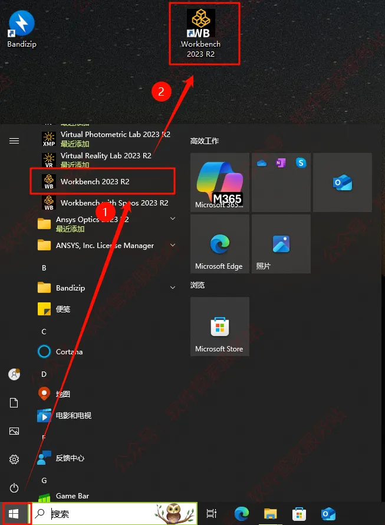
Task: Open Settings gear in Start sidebar
Action: click(x=14, y=459)
